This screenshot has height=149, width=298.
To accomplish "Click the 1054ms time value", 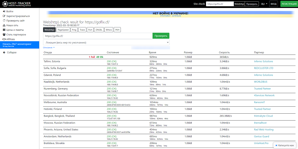I will [154, 102].
